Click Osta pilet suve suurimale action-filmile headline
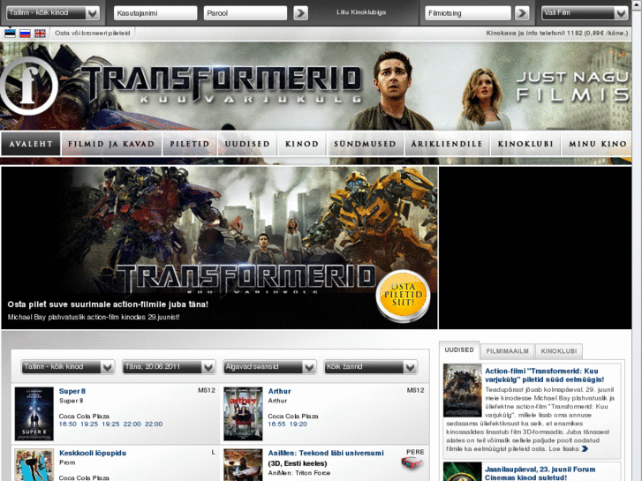The width and height of the screenshot is (642, 481). 108,304
